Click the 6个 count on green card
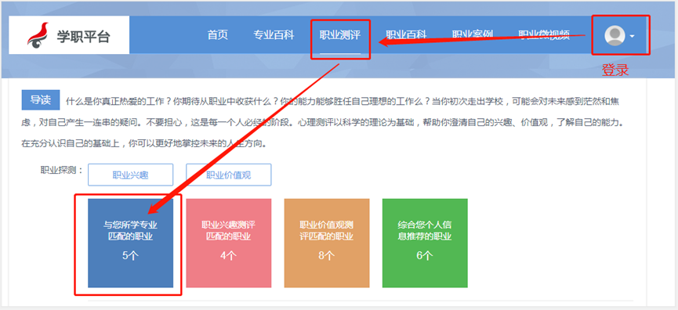The image size is (678, 310). pos(425,256)
